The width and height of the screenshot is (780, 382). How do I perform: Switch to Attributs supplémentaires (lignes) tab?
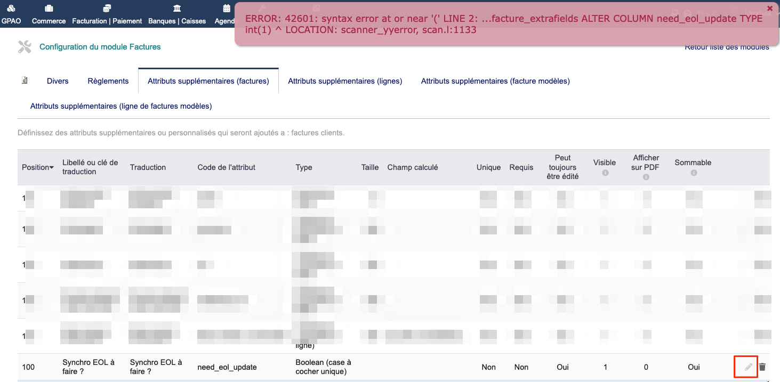[344, 80]
